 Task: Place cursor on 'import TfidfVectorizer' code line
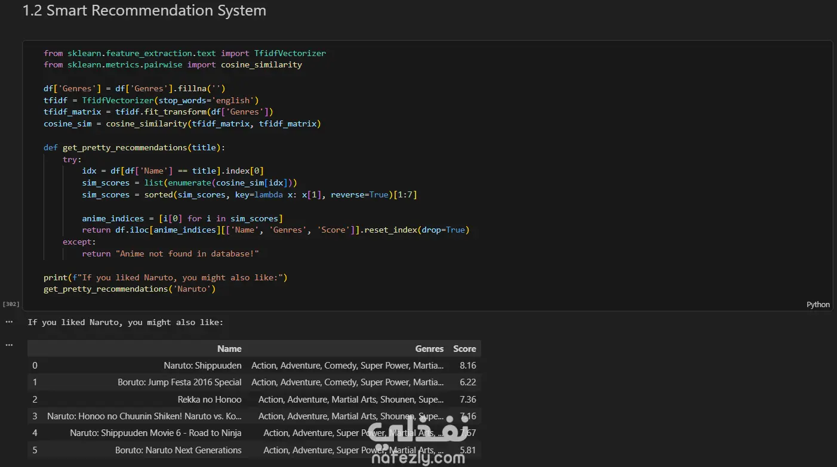click(x=184, y=53)
